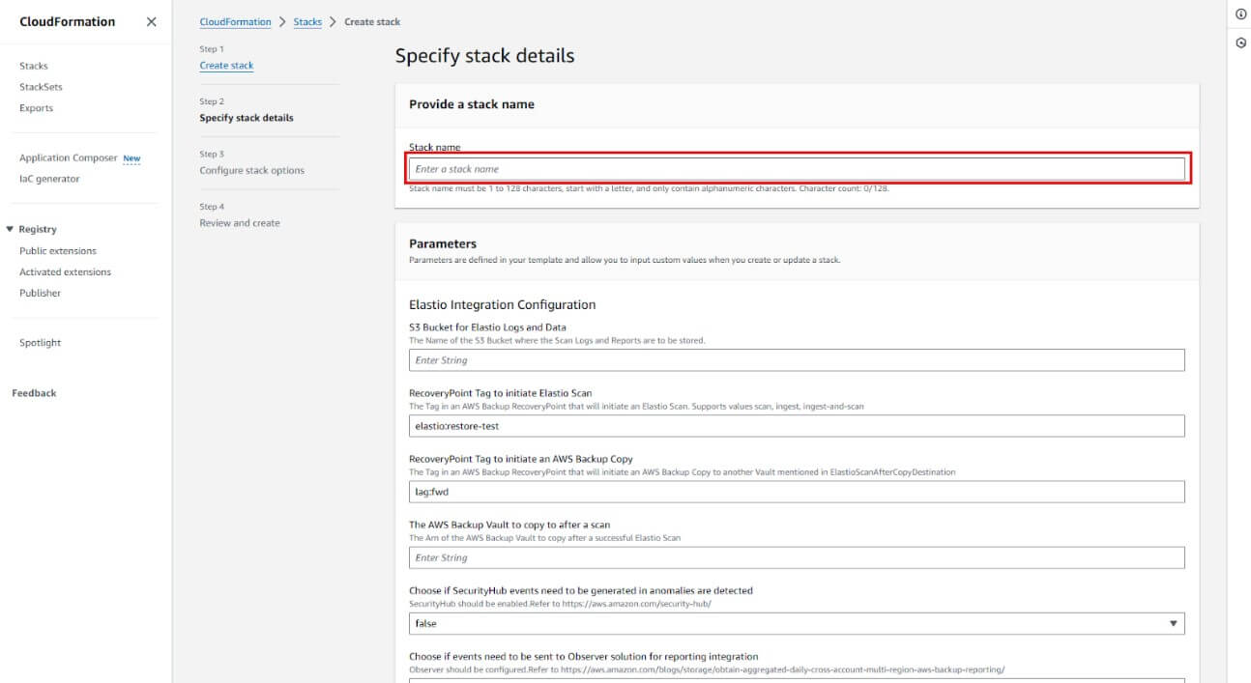
Task: Focus the AWS Backup Vault Arn field
Action: [x=797, y=557]
